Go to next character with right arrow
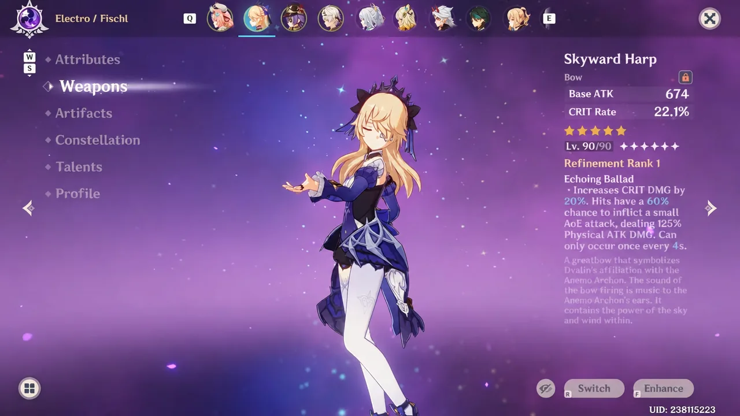 [x=711, y=208]
